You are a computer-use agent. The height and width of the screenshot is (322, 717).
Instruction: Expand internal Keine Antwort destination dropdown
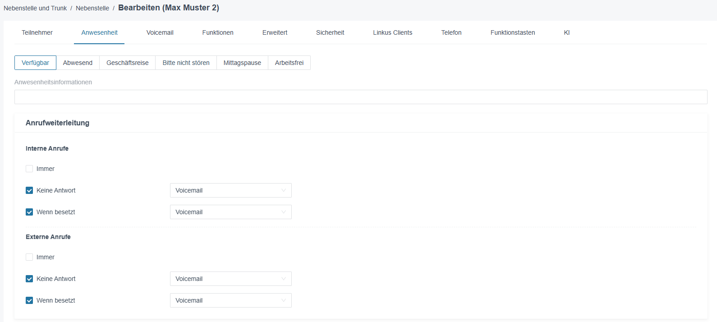pyautogui.click(x=231, y=190)
